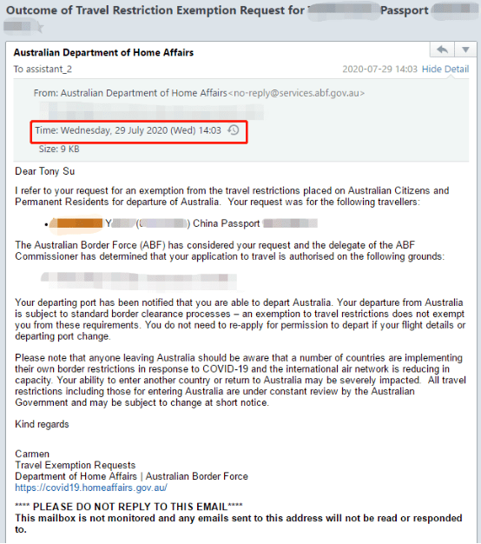Select the Wednesday, 29 July 2020 time line

point(128,130)
